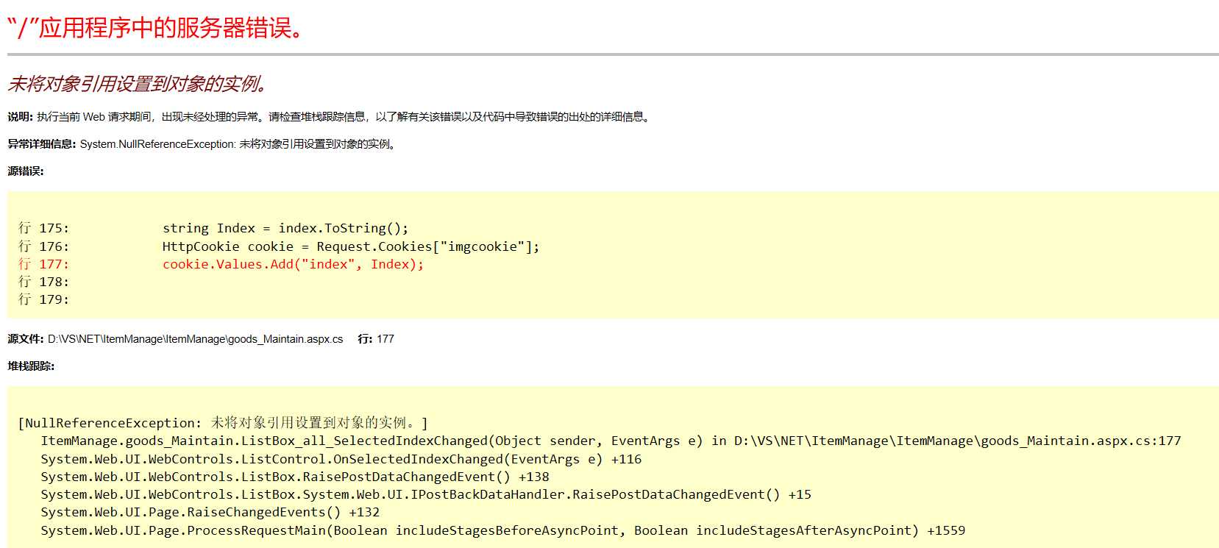Click the 异常详细信息 System.NullReferenceException line

(x=203, y=144)
